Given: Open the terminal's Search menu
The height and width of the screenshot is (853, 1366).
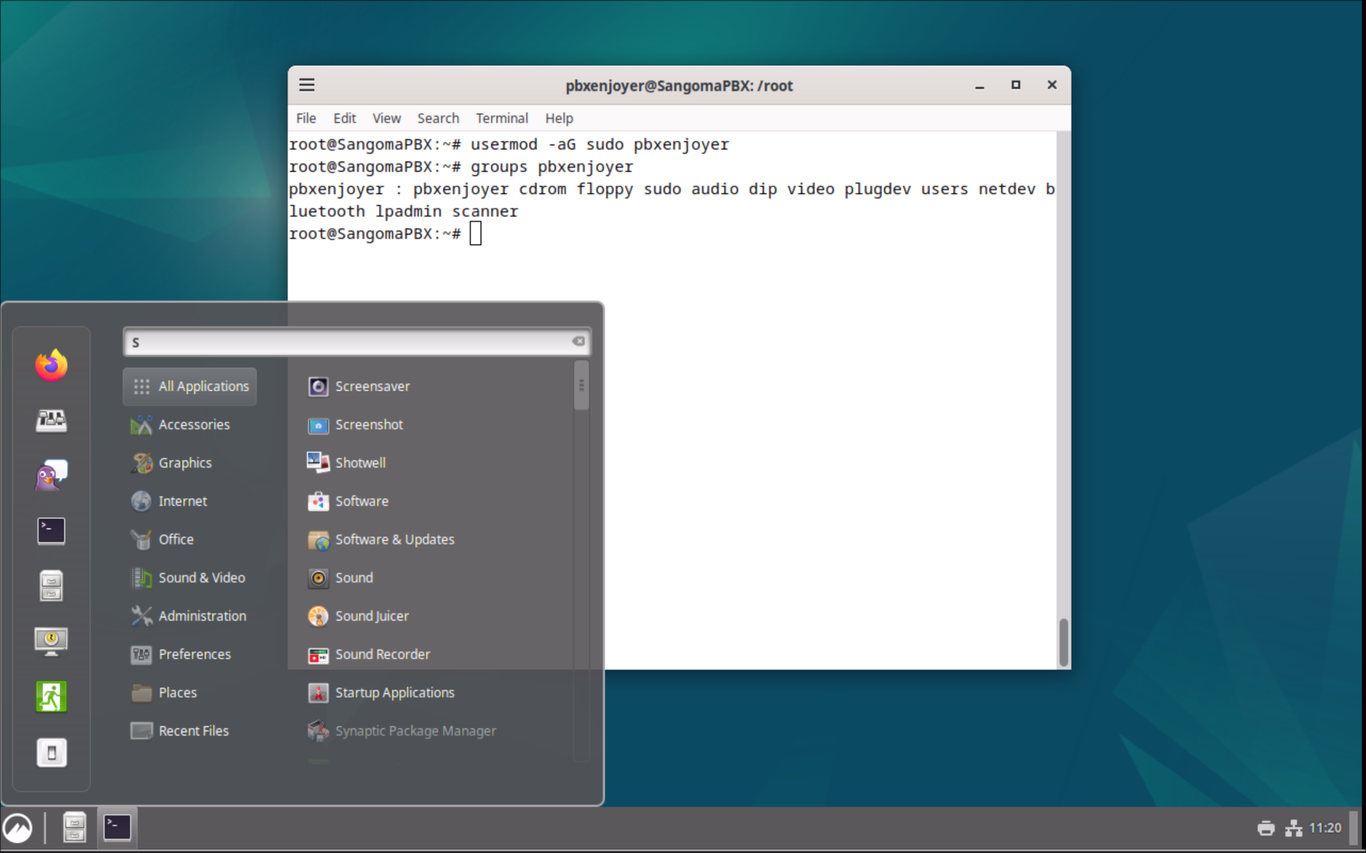Looking at the screenshot, I should click(438, 118).
